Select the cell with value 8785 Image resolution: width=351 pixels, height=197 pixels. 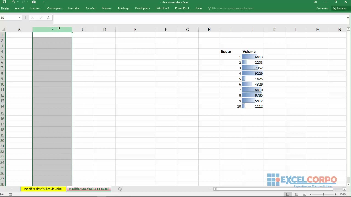click(253, 95)
